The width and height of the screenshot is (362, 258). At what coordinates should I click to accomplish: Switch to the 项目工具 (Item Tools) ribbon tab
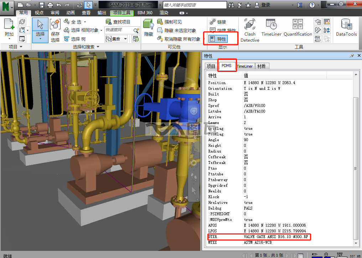(122, 13)
